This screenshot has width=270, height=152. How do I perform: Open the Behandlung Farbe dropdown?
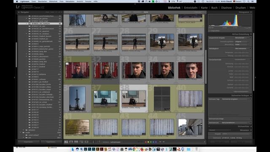pos(242,44)
